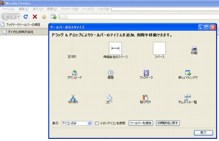Select the 新しいウィンドウ icon
The height and width of the screenshot is (141, 219).
[188, 74]
